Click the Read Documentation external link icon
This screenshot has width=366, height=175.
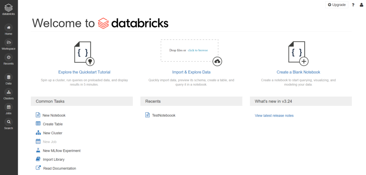click(x=38, y=168)
